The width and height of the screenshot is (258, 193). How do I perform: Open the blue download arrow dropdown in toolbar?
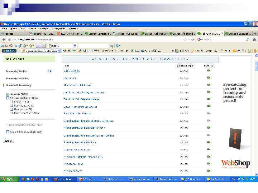[120, 46]
